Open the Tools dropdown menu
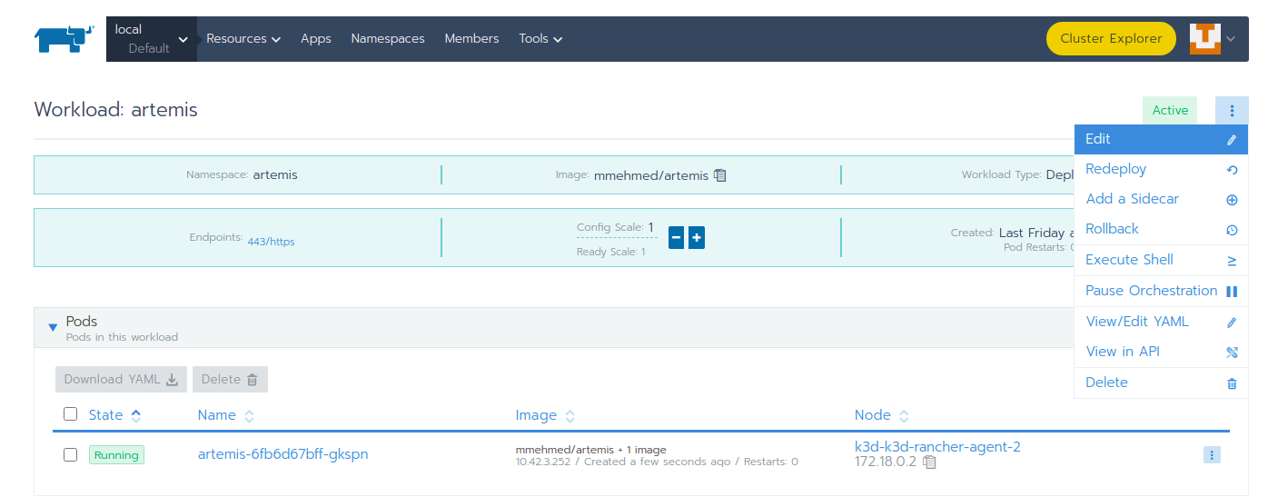Viewport: 1278px width, 497px height. (540, 39)
